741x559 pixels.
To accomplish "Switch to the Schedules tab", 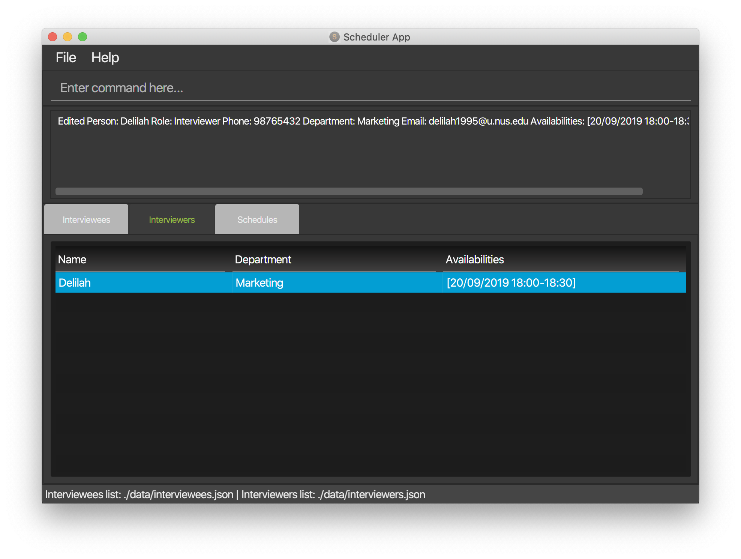I will [x=257, y=219].
